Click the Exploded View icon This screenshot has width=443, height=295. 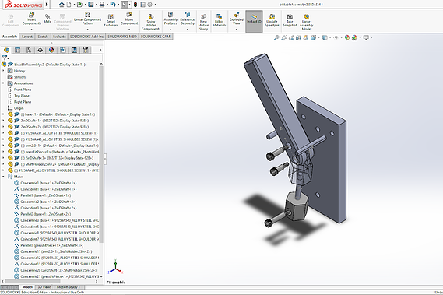pos(237,15)
